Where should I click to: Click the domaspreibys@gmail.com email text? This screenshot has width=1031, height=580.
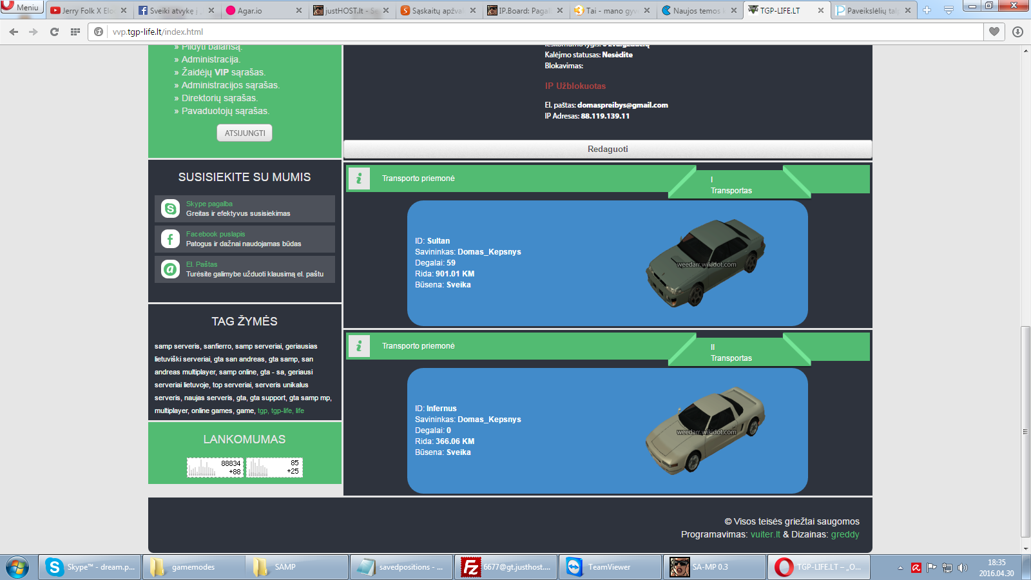[x=622, y=105]
